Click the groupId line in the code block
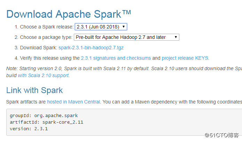 coord(44,115)
